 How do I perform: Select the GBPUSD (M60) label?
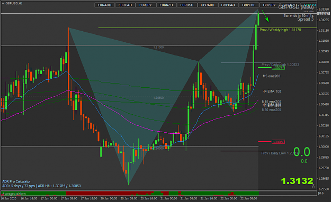(296, 7)
